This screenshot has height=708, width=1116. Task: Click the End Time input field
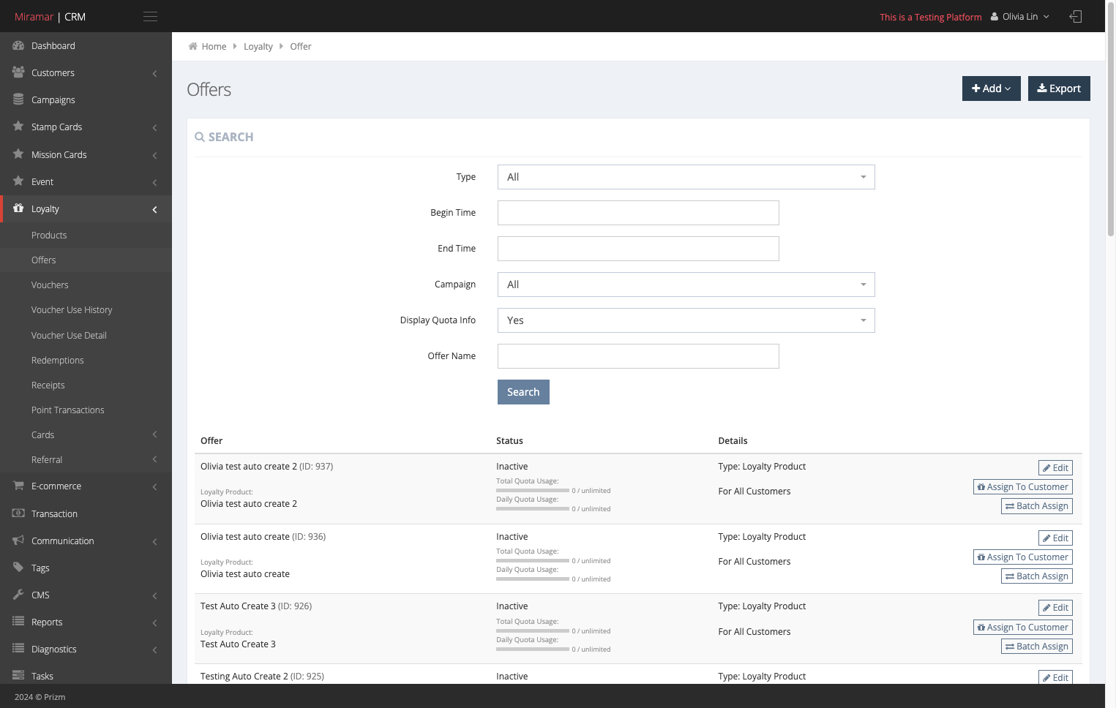[638, 249]
